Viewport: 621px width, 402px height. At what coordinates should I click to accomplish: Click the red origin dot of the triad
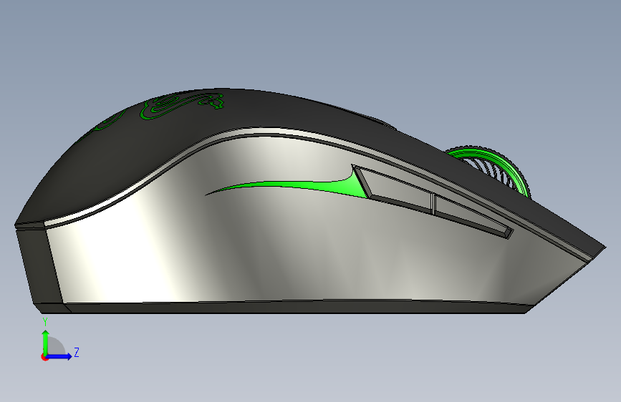[x=44, y=358]
